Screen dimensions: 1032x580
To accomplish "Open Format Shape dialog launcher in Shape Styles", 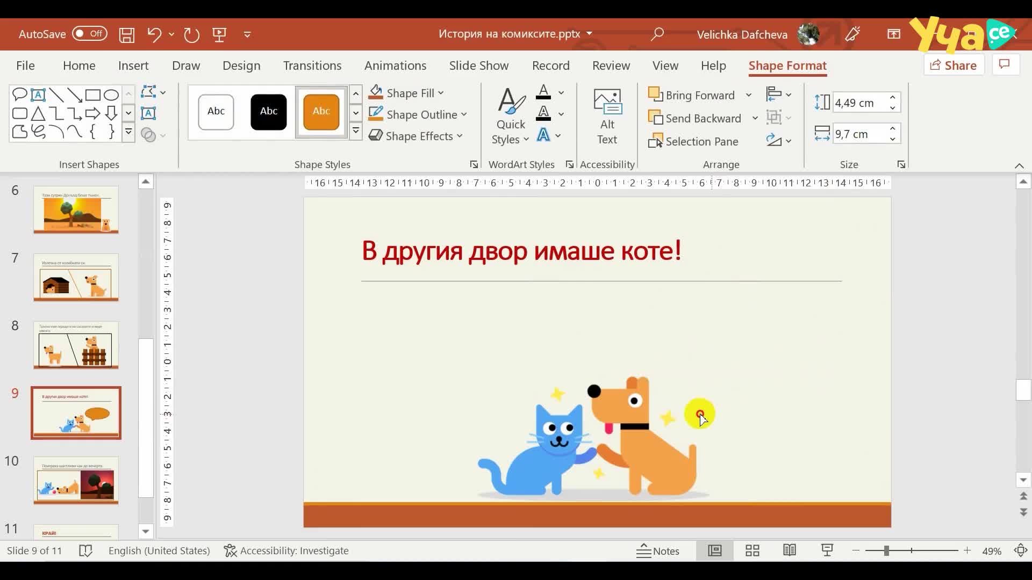I will tap(474, 164).
